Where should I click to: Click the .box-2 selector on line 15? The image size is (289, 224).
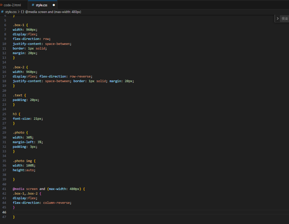(x=19, y=67)
